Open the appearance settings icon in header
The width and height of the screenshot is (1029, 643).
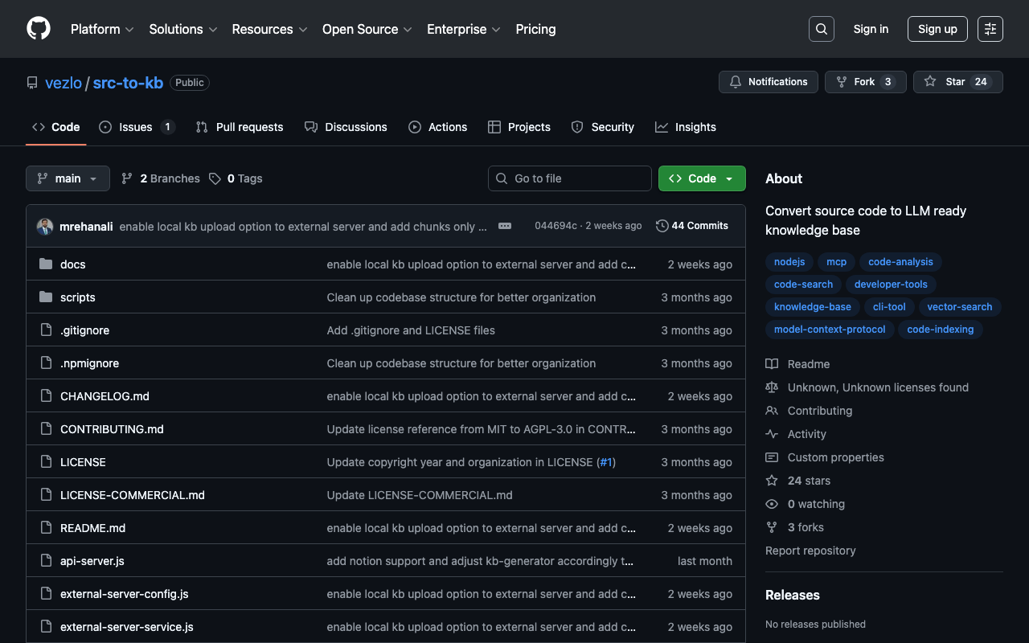click(x=990, y=29)
